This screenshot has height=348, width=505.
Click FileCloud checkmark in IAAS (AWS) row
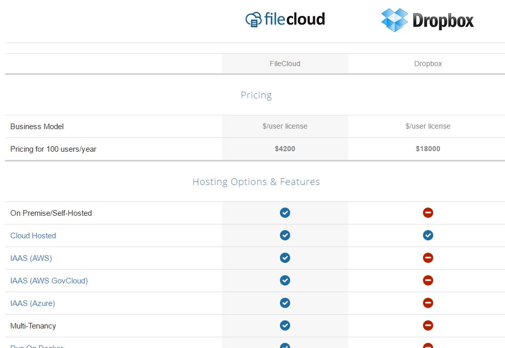click(285, 258)
